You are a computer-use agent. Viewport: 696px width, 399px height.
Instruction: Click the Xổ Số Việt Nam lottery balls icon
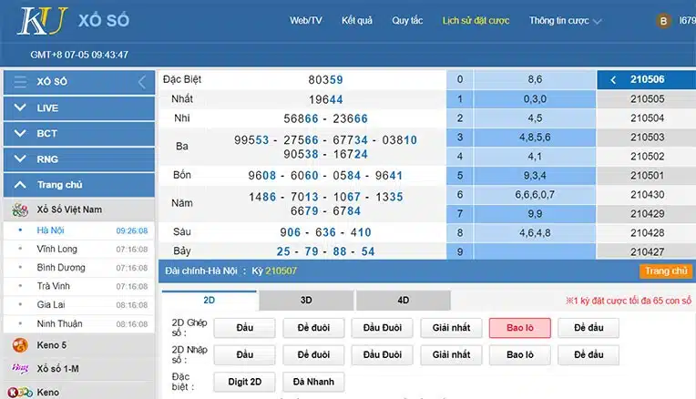[20, 210]
